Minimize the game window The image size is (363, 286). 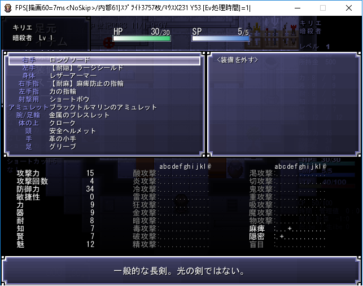(x=298, y=8)
